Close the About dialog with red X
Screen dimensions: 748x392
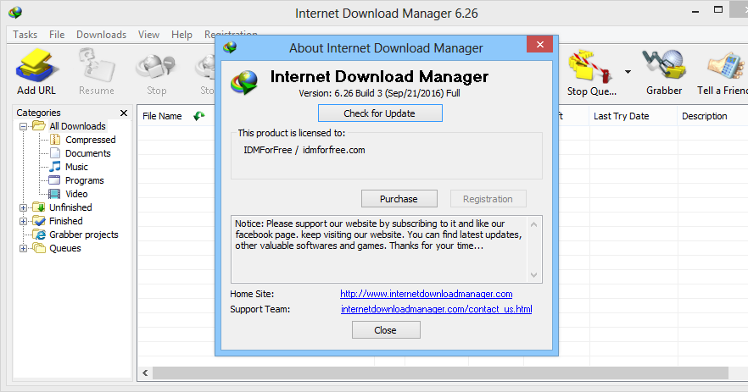tap(540, 44)
